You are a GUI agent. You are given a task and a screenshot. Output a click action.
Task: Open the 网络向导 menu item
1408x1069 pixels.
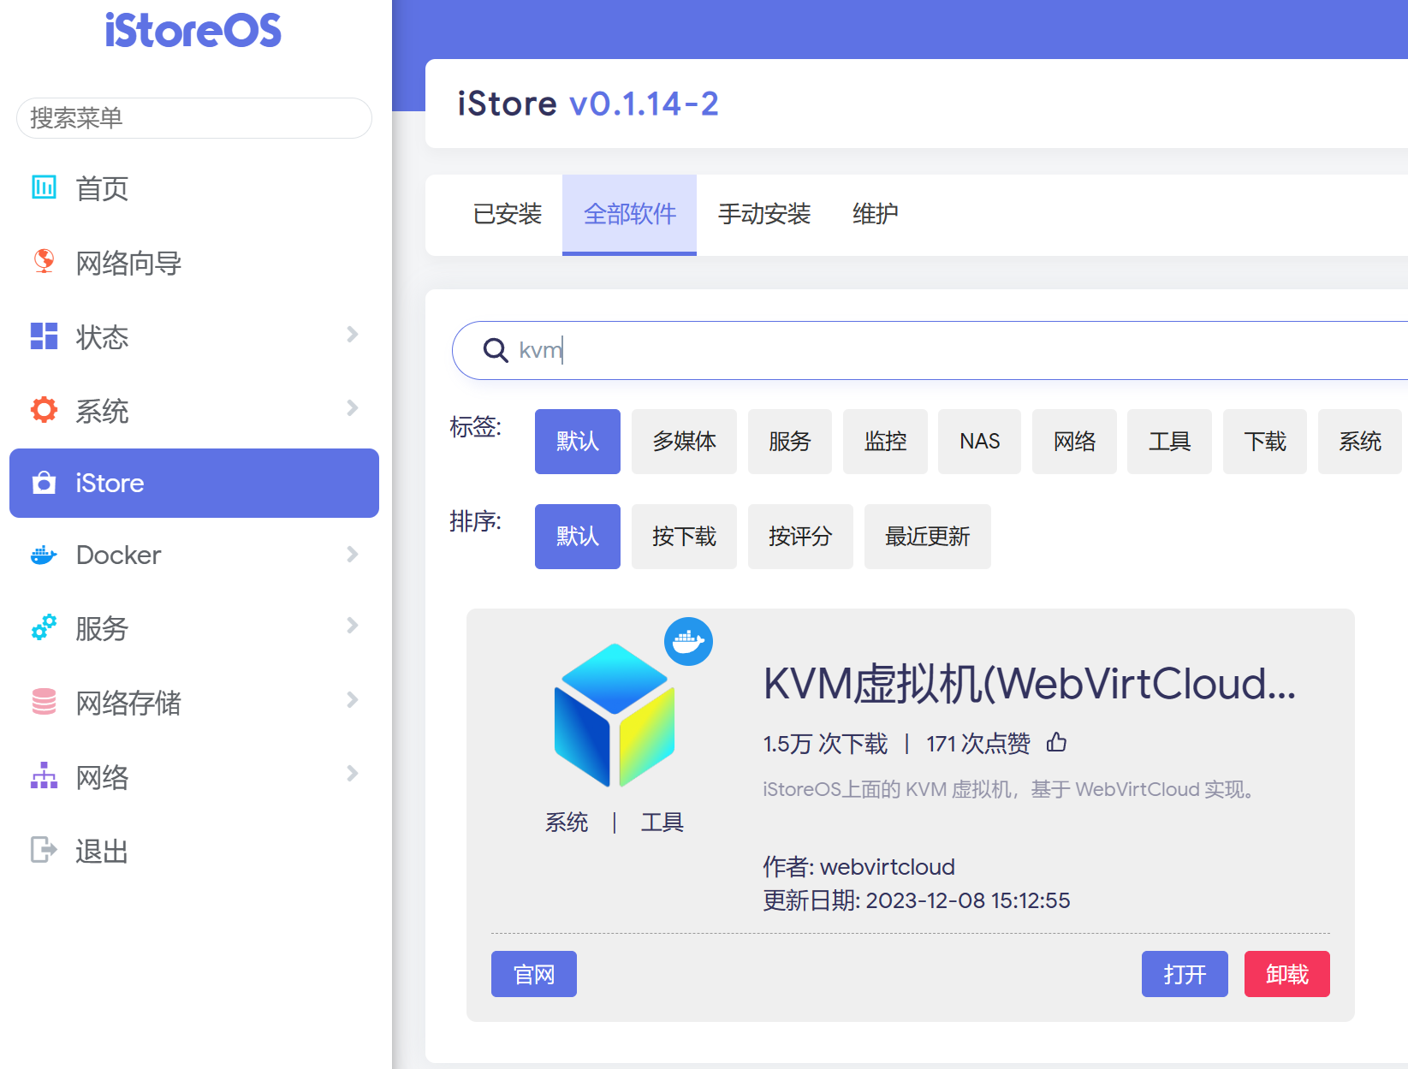pos(194,263)
